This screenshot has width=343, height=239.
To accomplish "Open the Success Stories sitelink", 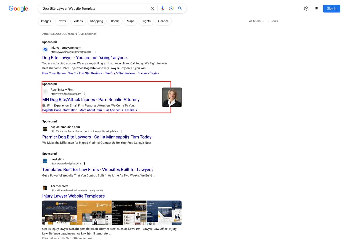I will pyautogui.click(x=148, y=73).
